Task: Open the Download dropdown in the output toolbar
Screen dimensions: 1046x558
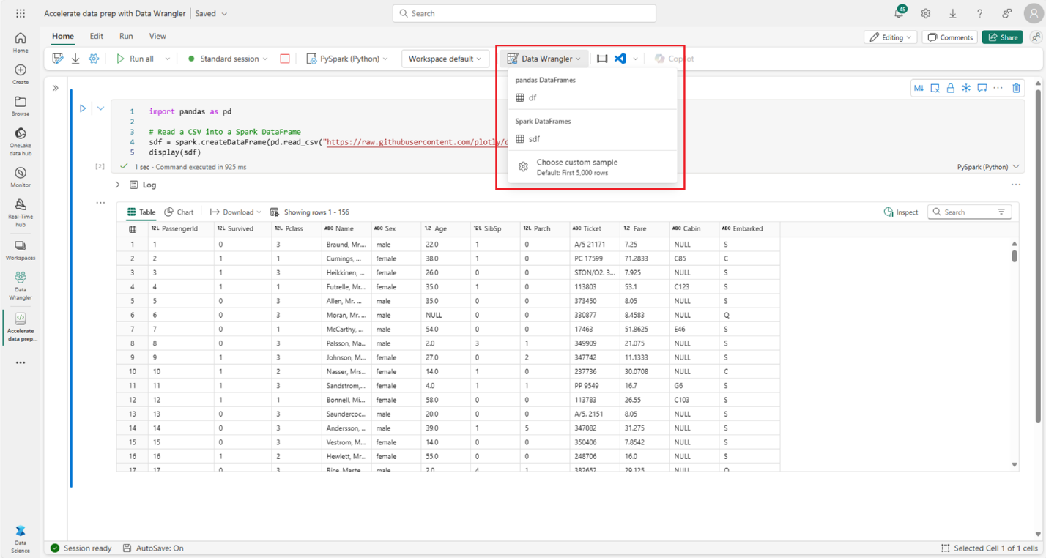Action: pos(235,212)
